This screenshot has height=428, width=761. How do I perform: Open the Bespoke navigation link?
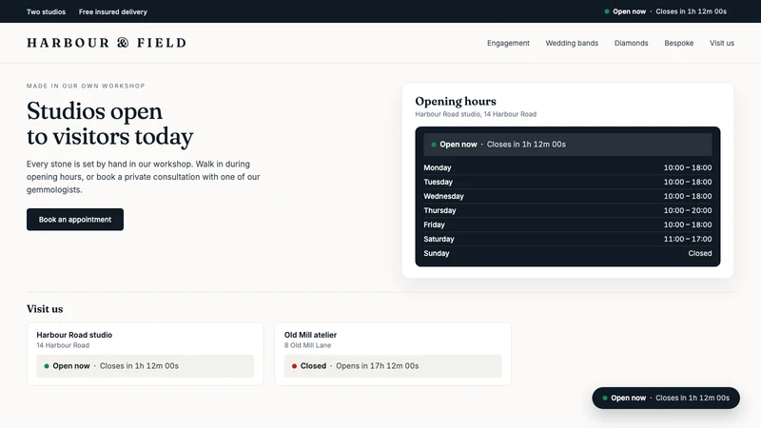678,43
